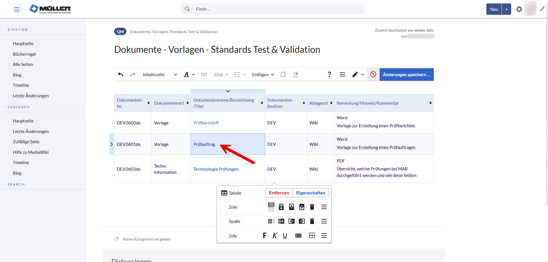Open the text style color menu
The height and width of the screenshot is (262, 548).
pyautogui.click(x=189, y=74)
